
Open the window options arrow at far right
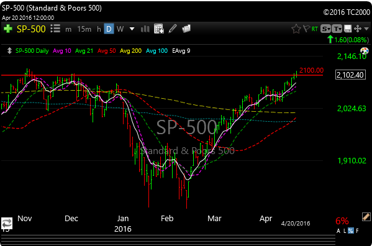[x=366, y=29]
